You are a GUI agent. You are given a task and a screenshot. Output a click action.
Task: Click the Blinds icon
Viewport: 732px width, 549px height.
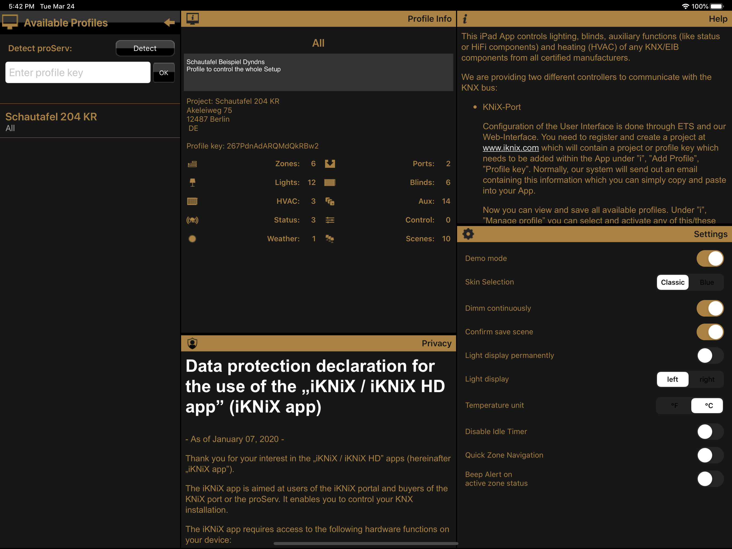click(330, 183)
